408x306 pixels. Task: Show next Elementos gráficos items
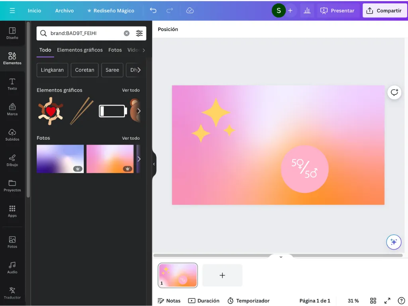click(139, 111)
